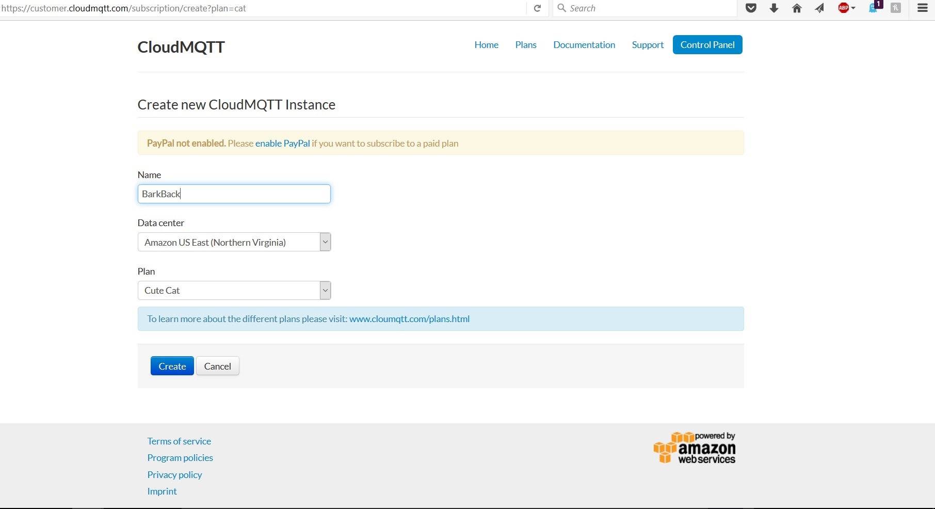Open the Support nav item

(x=648, y=45)
